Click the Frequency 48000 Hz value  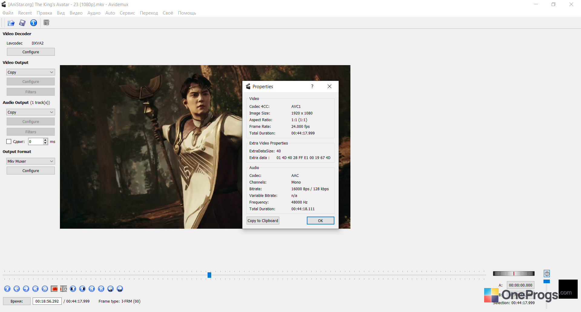click(299, 202)
